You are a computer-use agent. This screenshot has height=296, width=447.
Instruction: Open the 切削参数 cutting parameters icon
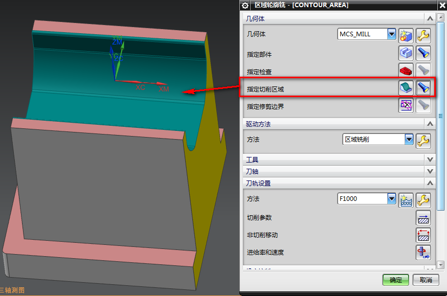coord(423,218)
